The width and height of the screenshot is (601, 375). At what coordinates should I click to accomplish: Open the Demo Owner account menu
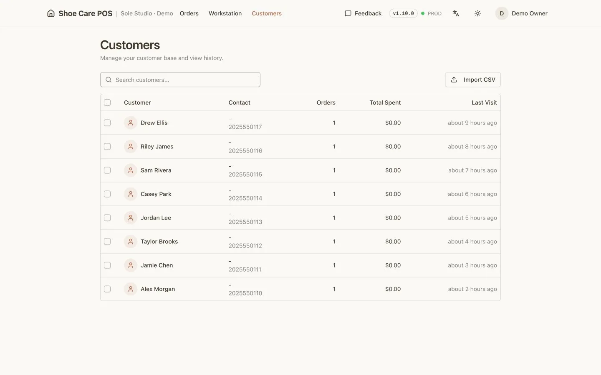point(522,13)
